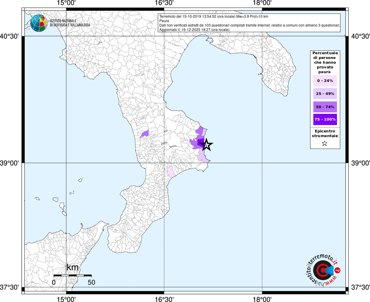Viewport: 370px width, 302px height.
Task: Click the left axis label 40°30'
Action: [x=9, y=36]
